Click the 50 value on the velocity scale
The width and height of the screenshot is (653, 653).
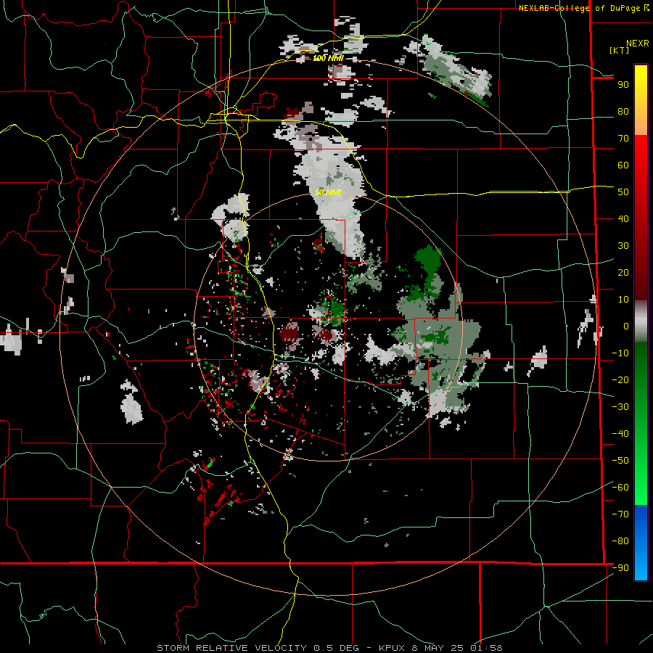pos(623,192)
